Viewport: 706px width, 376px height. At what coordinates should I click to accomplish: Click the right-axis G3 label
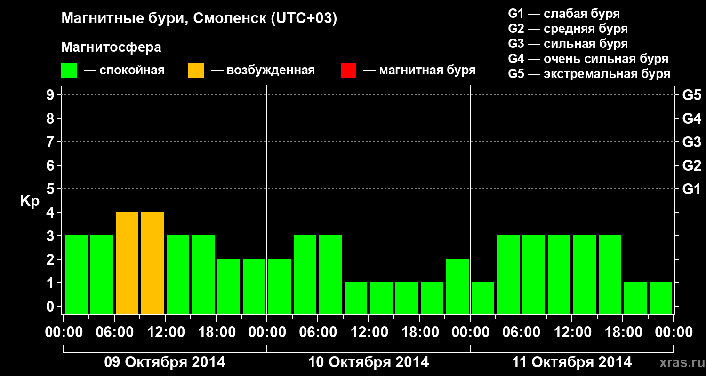[x=691, y=142]
